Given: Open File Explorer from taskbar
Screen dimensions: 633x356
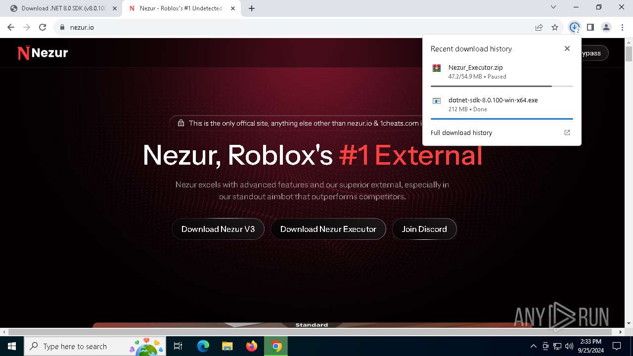Looking at the screenshot, I should [227, 346].
